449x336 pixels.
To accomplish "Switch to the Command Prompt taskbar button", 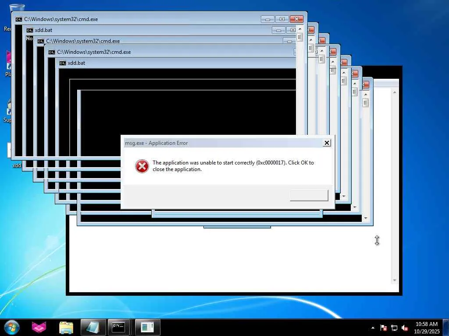I will [119, 327].
